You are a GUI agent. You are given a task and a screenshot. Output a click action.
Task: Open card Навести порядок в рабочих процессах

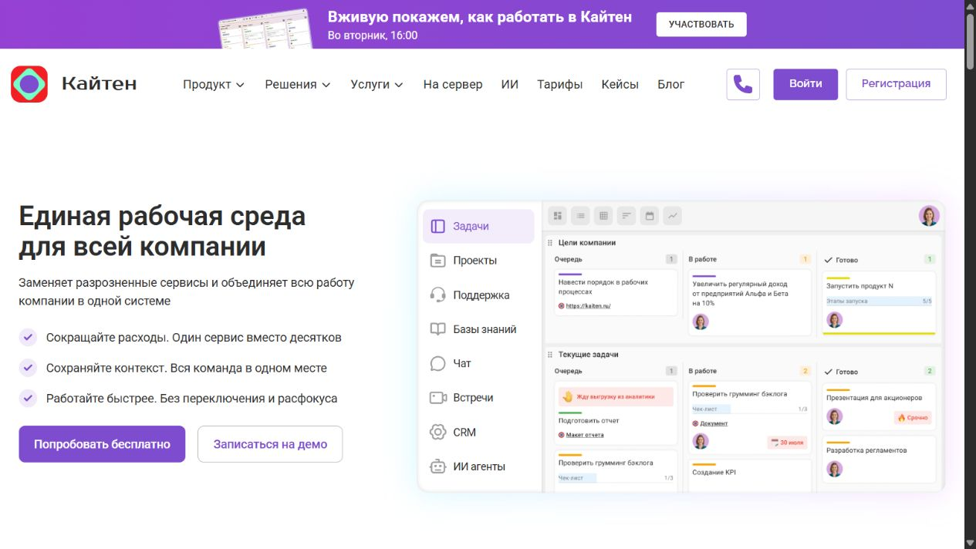(x=616, y=292)
